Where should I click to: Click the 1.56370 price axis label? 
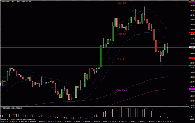(x=192, y=72)
